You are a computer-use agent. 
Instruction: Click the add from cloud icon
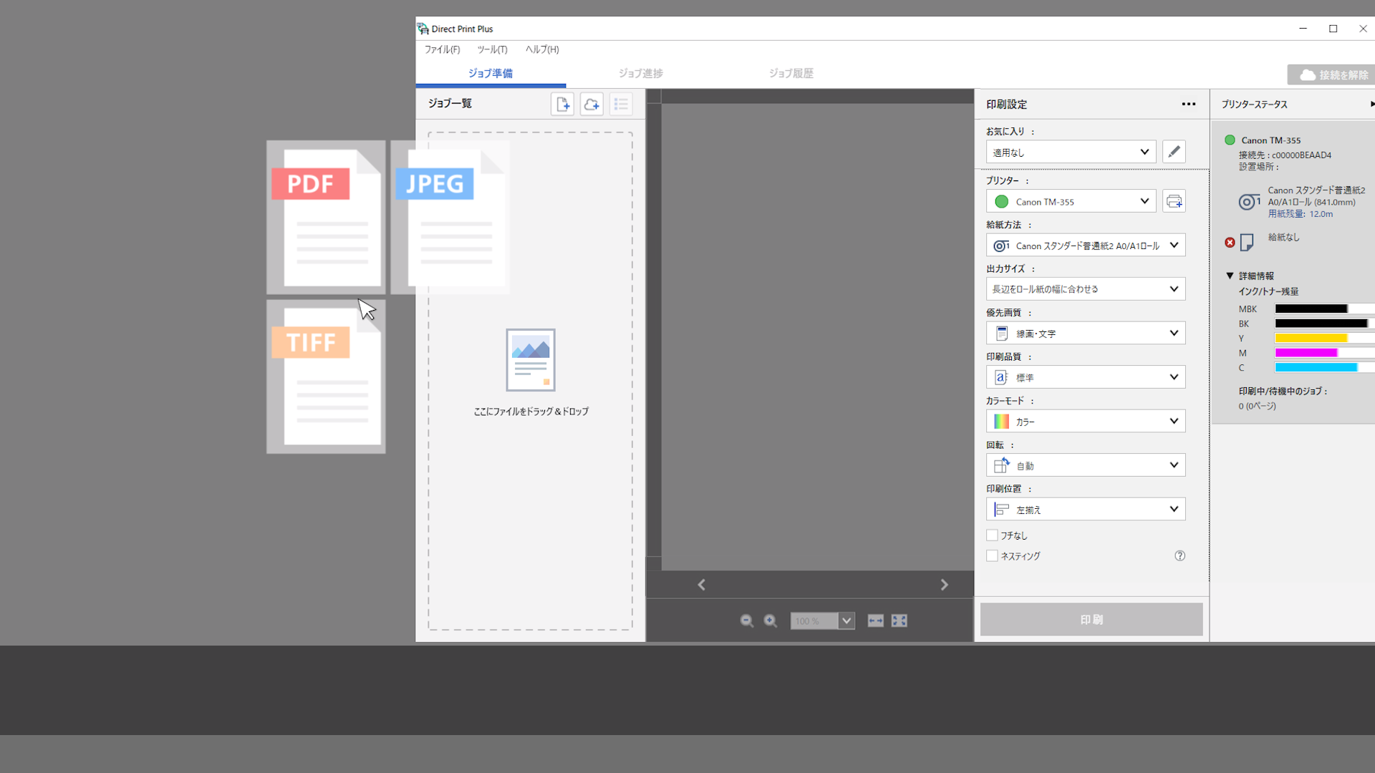click(592, 104)
